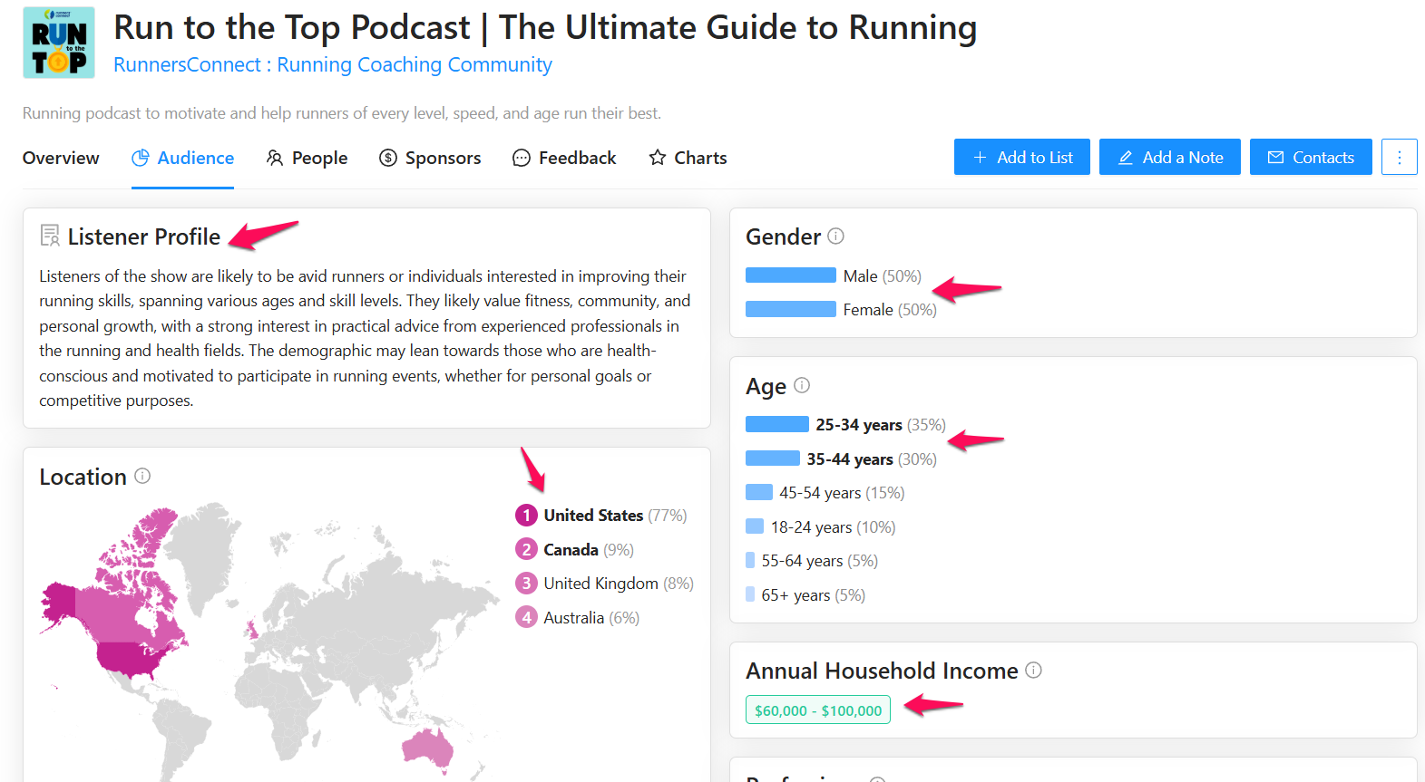Click the info icon beside Age
The width and height of the screenshot is (1425, 782).
(x=802, y=385)
